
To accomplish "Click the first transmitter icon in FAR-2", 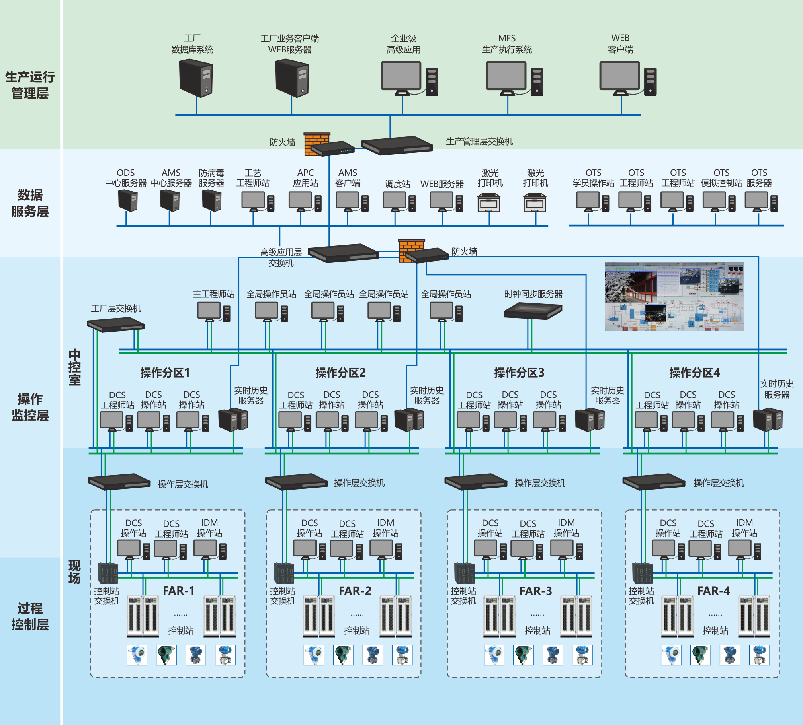I will pos(314,655).
